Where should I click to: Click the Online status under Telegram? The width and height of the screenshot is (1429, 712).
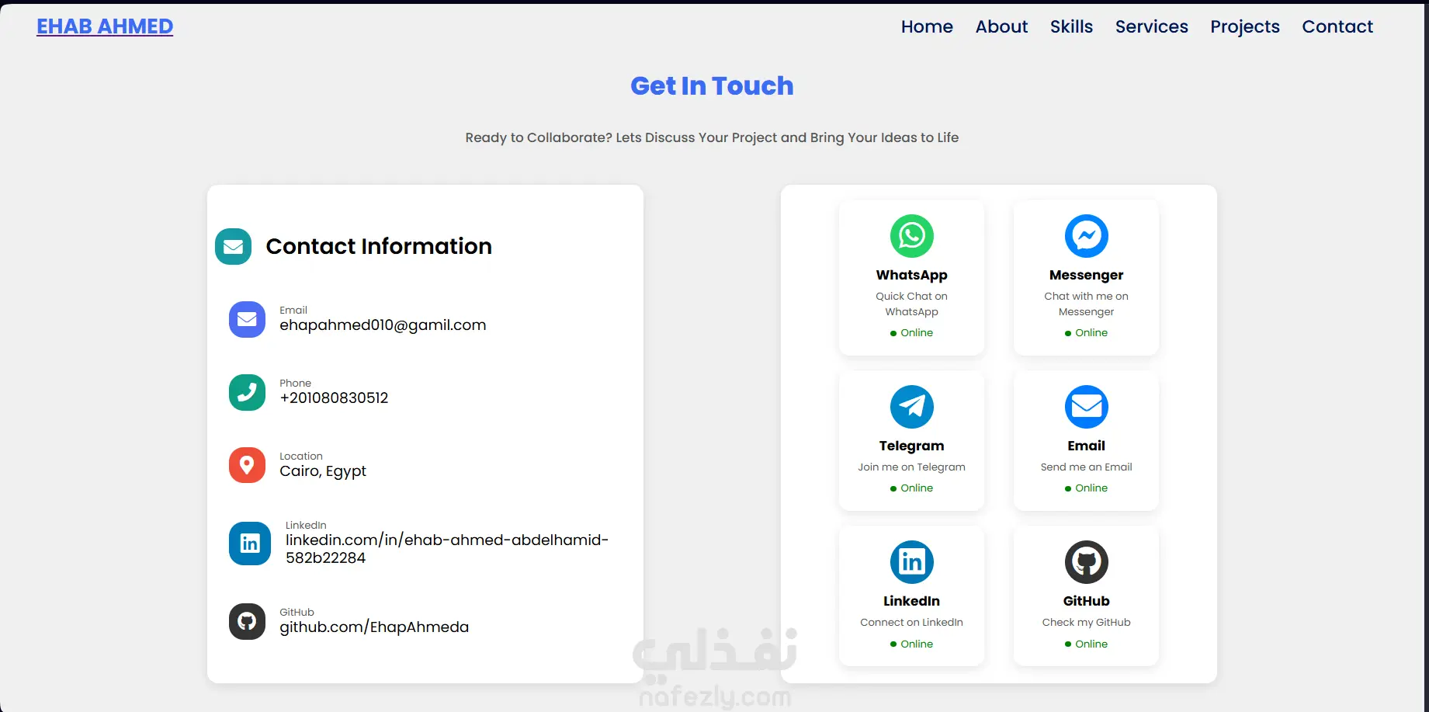click(x=912, y=488)
